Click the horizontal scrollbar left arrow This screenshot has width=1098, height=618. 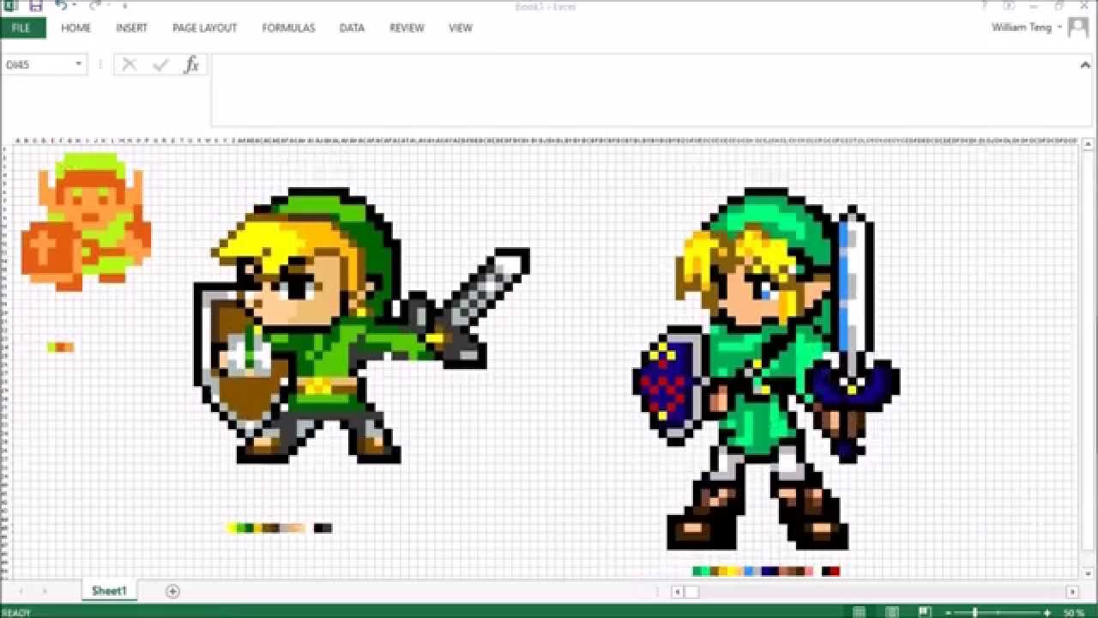[x=677, y=591]
